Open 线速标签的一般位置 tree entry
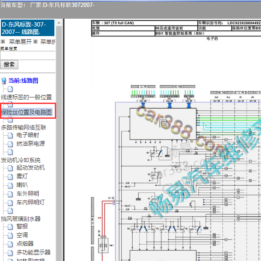Image resolution: width=261 pixels, height=261 pixels. (26, 97)
